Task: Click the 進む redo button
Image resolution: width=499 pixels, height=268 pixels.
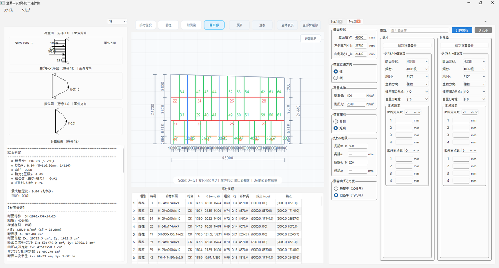Action: point(262,25)
